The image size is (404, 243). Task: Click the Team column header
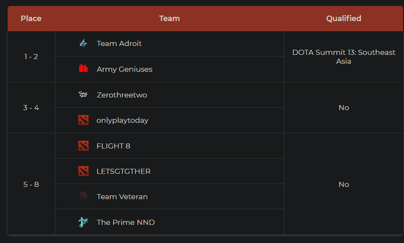(169, 19)
